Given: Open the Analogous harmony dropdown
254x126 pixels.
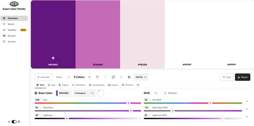Looking at the screenshot, I should coord(84,93).
